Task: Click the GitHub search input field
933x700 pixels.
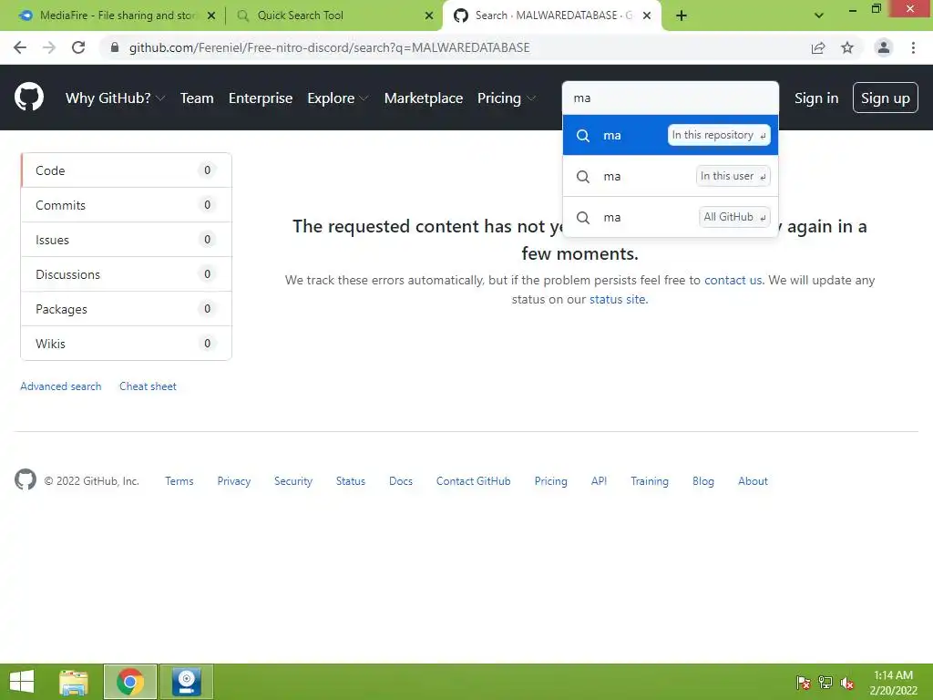Action: click(670, 98)
